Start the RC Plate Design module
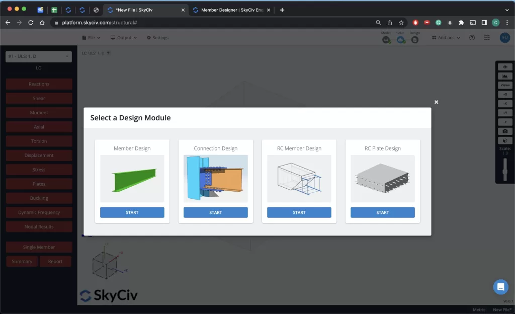The width and height of the screenshot is (515, 314). (x=382, y=212)
